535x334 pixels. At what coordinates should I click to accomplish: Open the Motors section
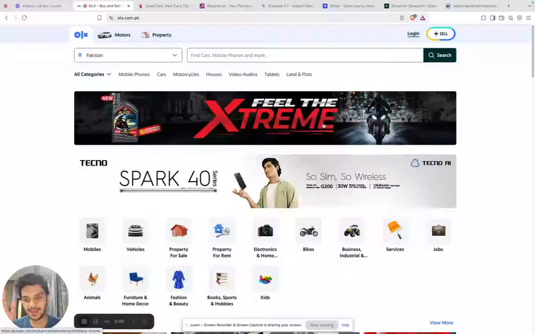tap(114, 35)
